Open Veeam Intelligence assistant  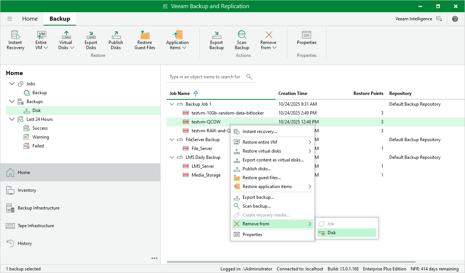(x=418, y=19)
